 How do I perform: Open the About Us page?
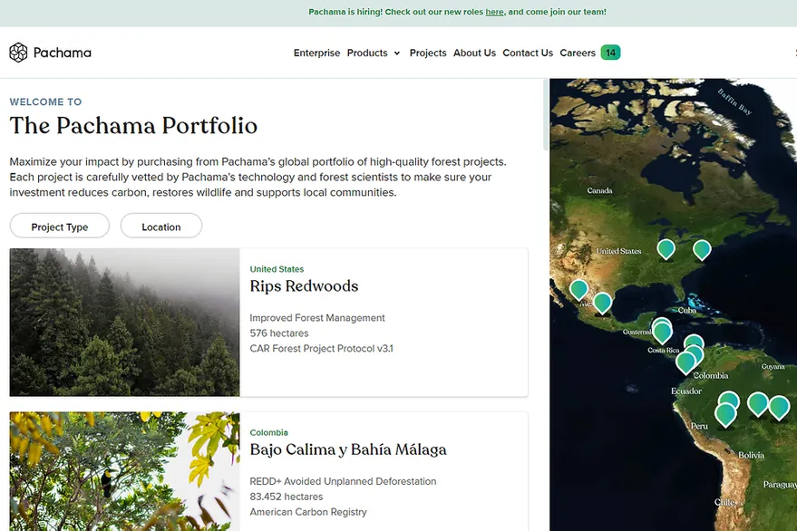pyautogui.click(x=474, y=53)
